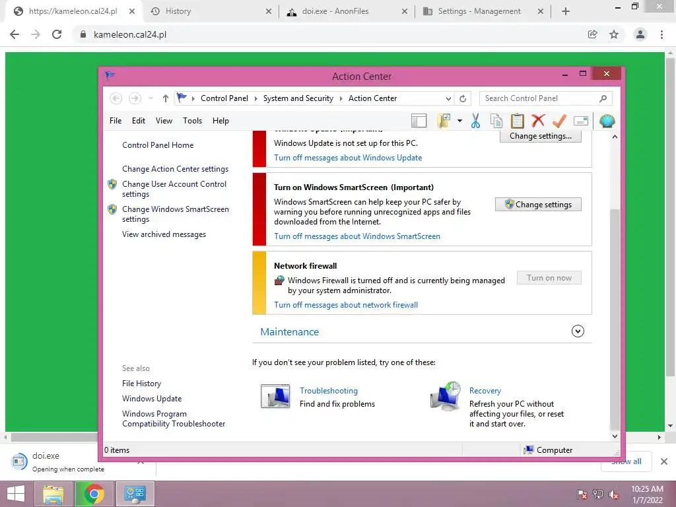This screenshot has height=507, width=676.
Task: Expand the Maintenance section chevron
Action: point(578,331)
